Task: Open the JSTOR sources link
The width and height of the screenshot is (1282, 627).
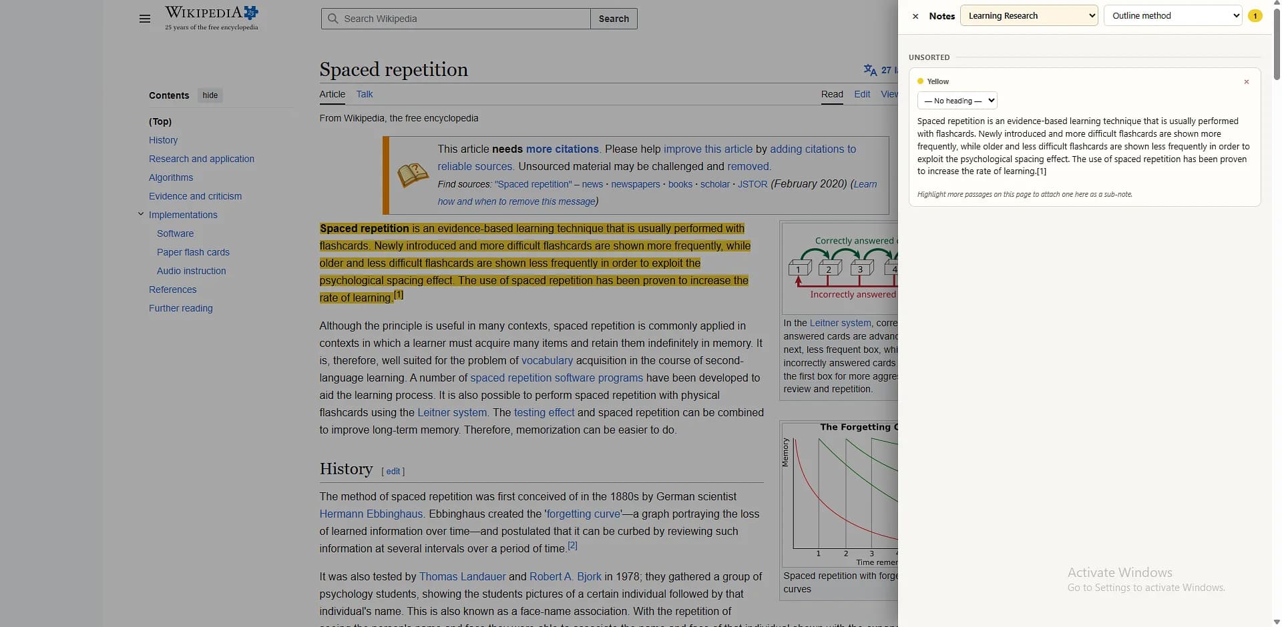Action: (x=753, y=184)
